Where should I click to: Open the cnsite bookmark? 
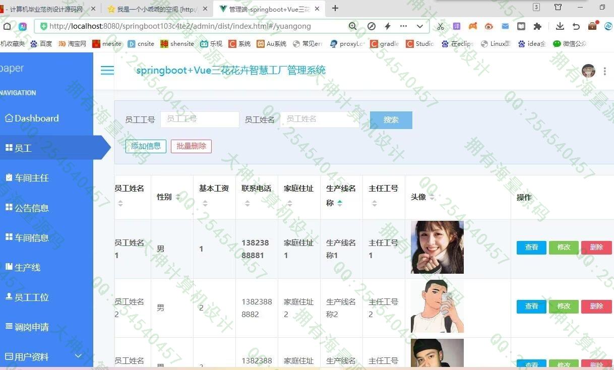coord(141,44)
